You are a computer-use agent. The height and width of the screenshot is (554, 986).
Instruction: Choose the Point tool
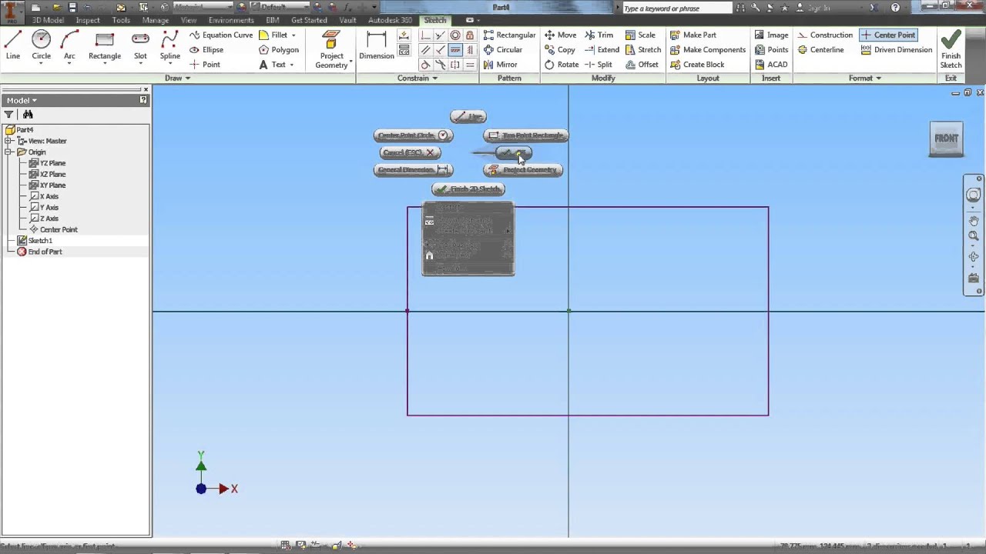205,65
